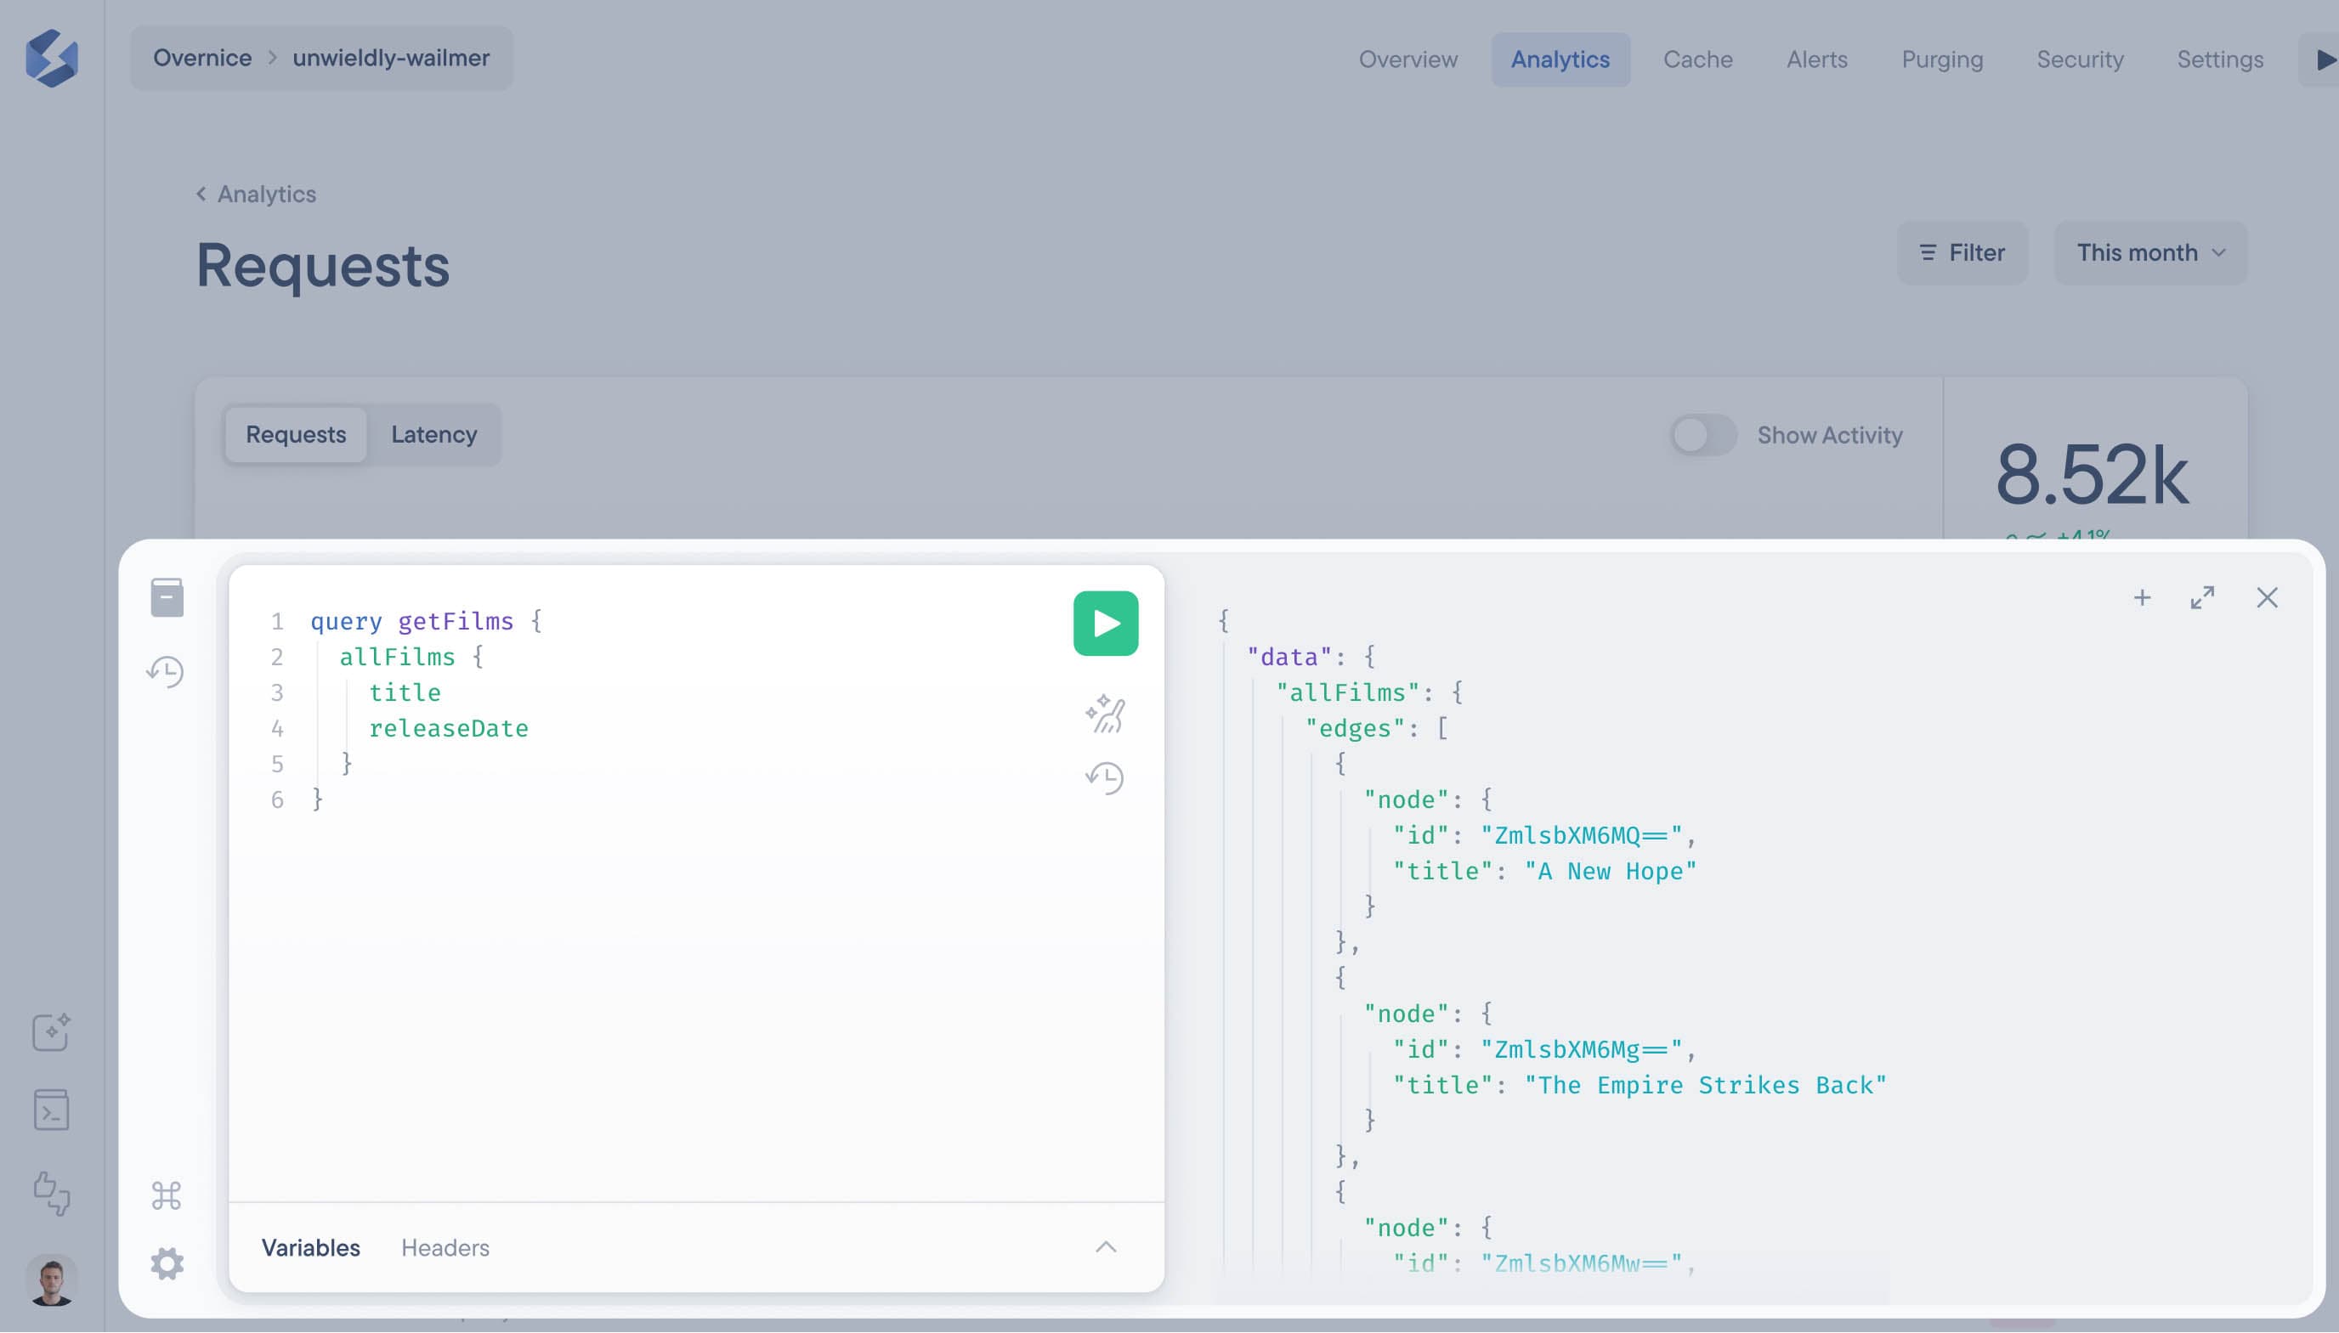Collapse the Variables panel
The image size is (2339, 1333).
click(1106, 1247)
